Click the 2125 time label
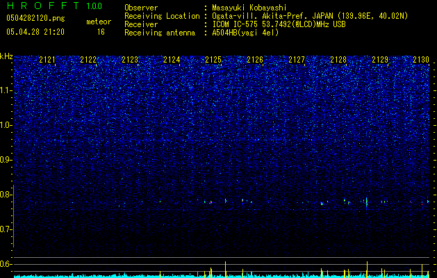 (213, 60)
